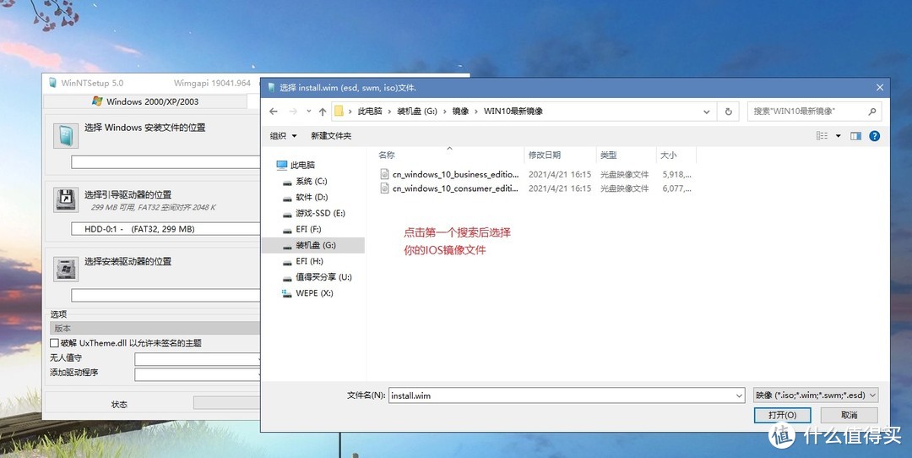
Task: Click 版本 field in WinNTSetup options
Action: [155, 328]
